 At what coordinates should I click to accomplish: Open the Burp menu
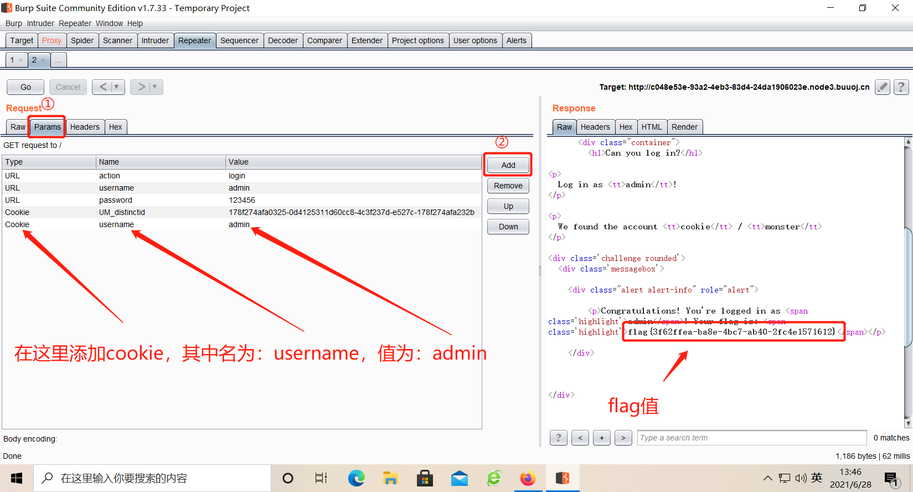click(x=14, y=23)
